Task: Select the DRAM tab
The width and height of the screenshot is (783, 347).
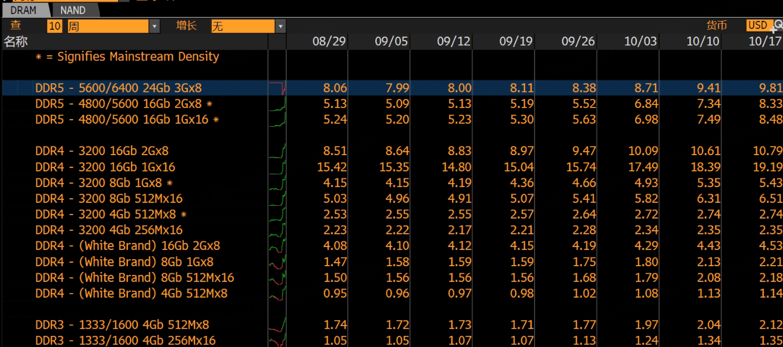Action: 24,10
